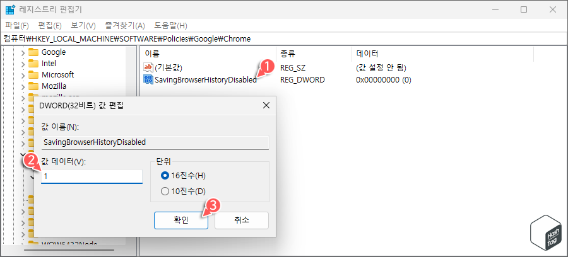
Task: Click the tree pane vertical scrollbar
Action: coord(131,146)
